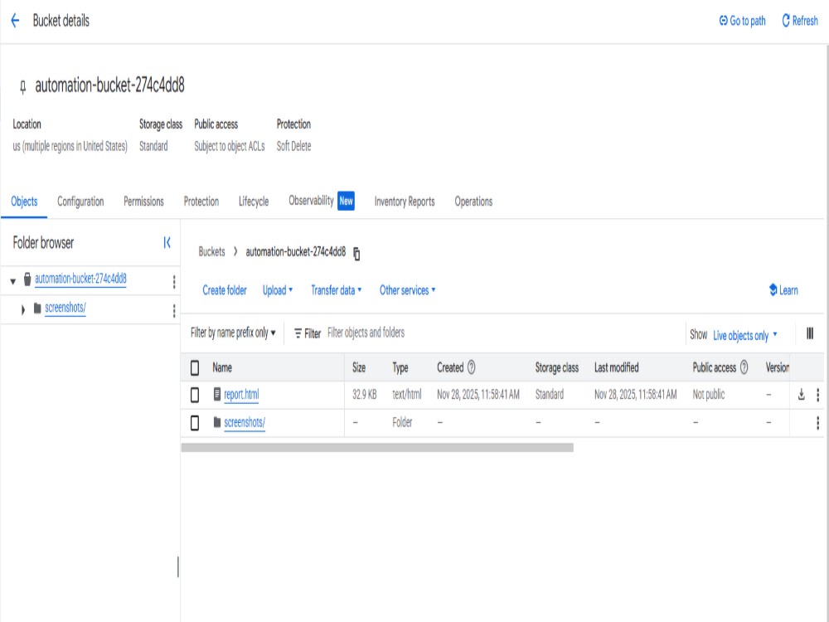Click the report.html file icon
The width and height of the screenshot is (829, 622).
click(216, 394)
